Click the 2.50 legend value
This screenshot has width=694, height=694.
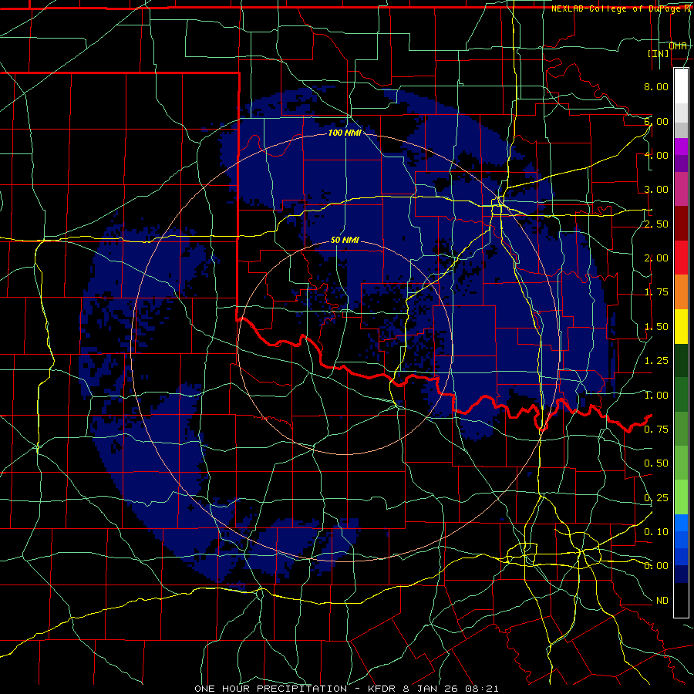click(656, 224)
